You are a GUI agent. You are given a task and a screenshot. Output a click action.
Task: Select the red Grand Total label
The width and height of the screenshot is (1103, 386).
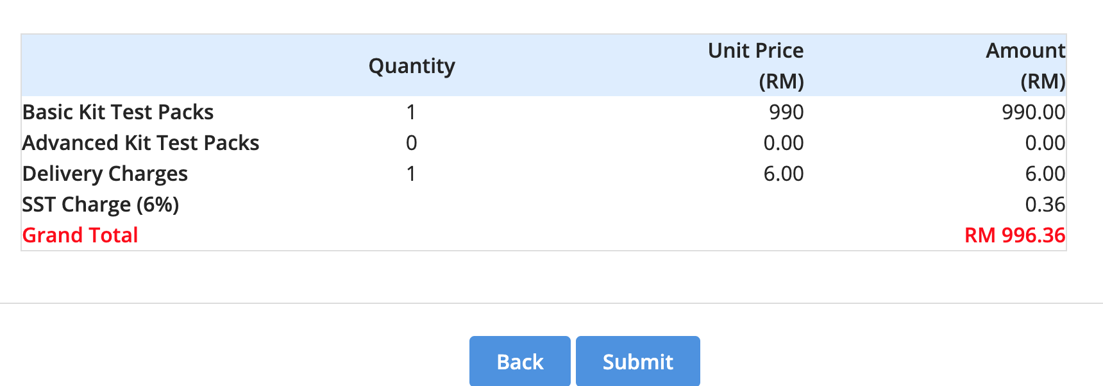coord(80,235)
